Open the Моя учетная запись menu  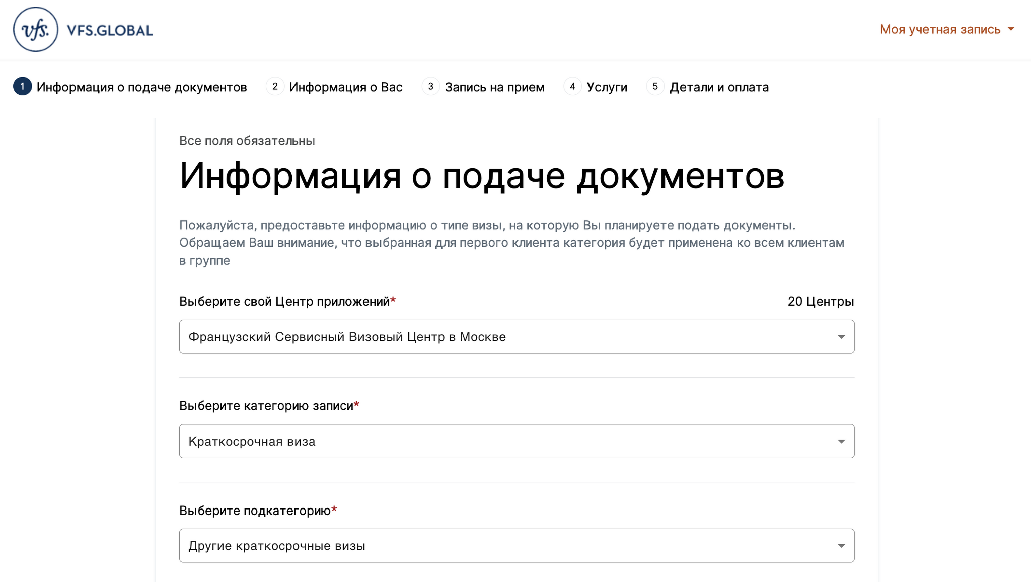click(x=939, y=30)
